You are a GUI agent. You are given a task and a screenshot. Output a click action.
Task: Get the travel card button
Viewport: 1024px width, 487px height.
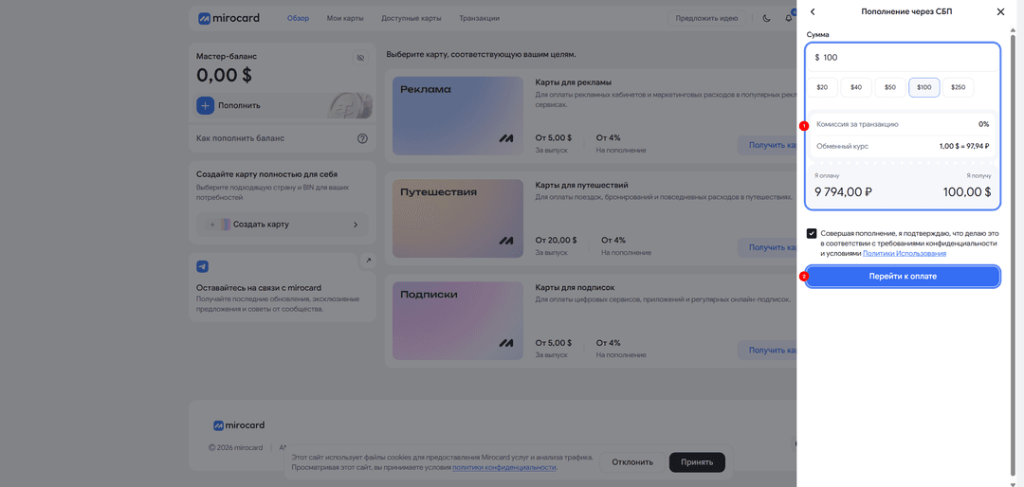coord(767,247)
